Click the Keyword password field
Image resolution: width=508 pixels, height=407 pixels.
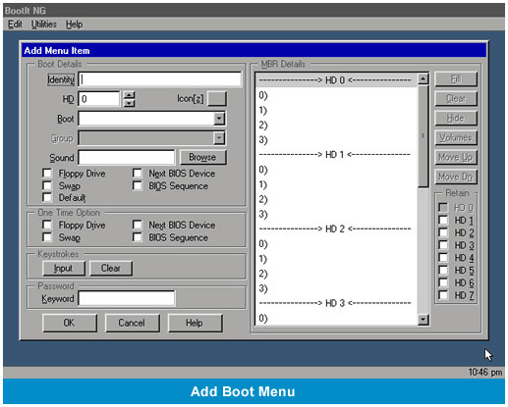pos(127,298)
